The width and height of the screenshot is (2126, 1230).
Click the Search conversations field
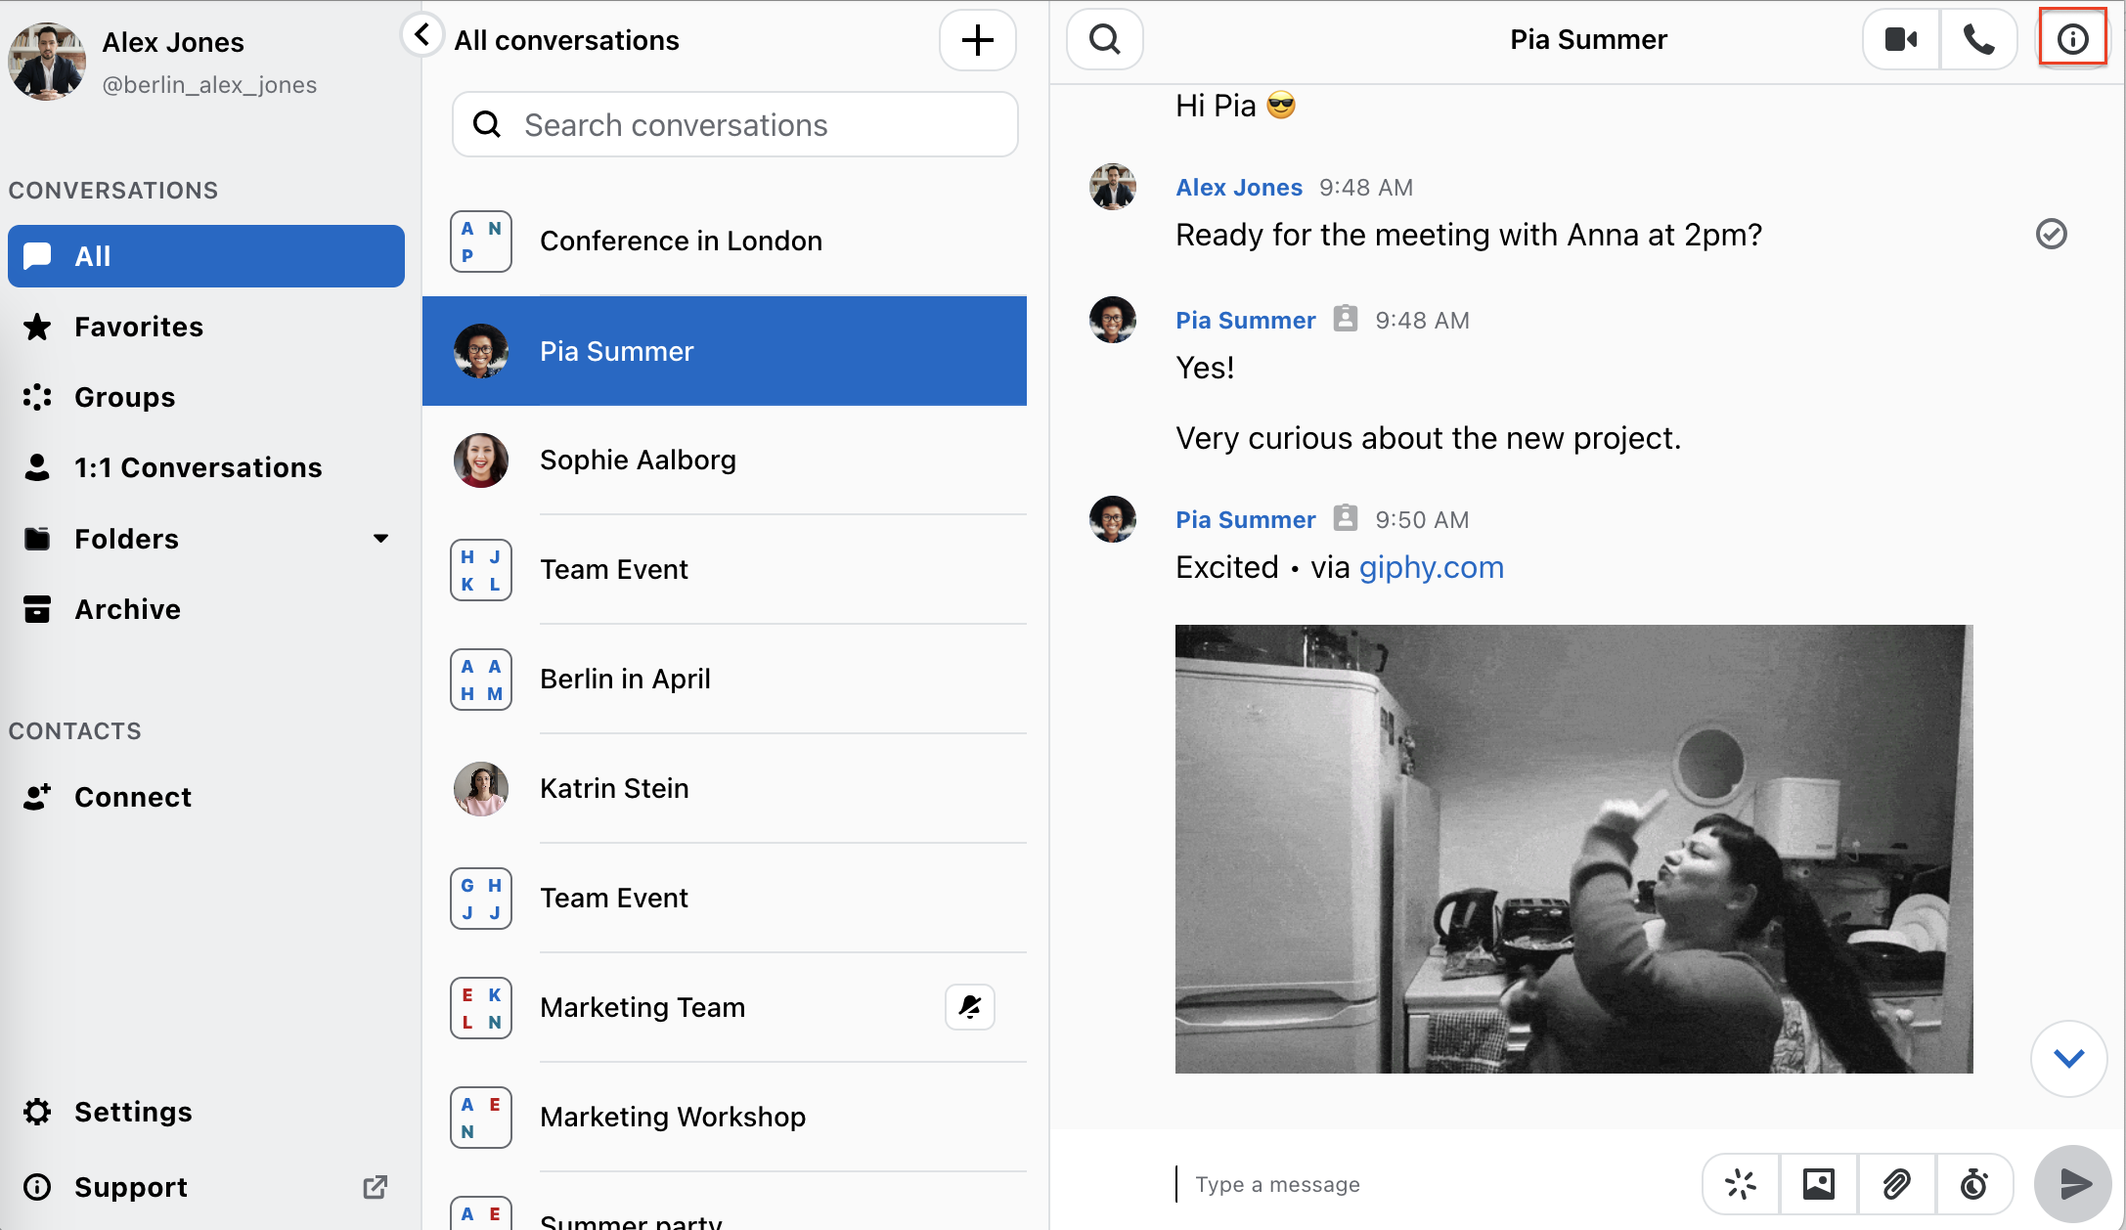(735, 124)
